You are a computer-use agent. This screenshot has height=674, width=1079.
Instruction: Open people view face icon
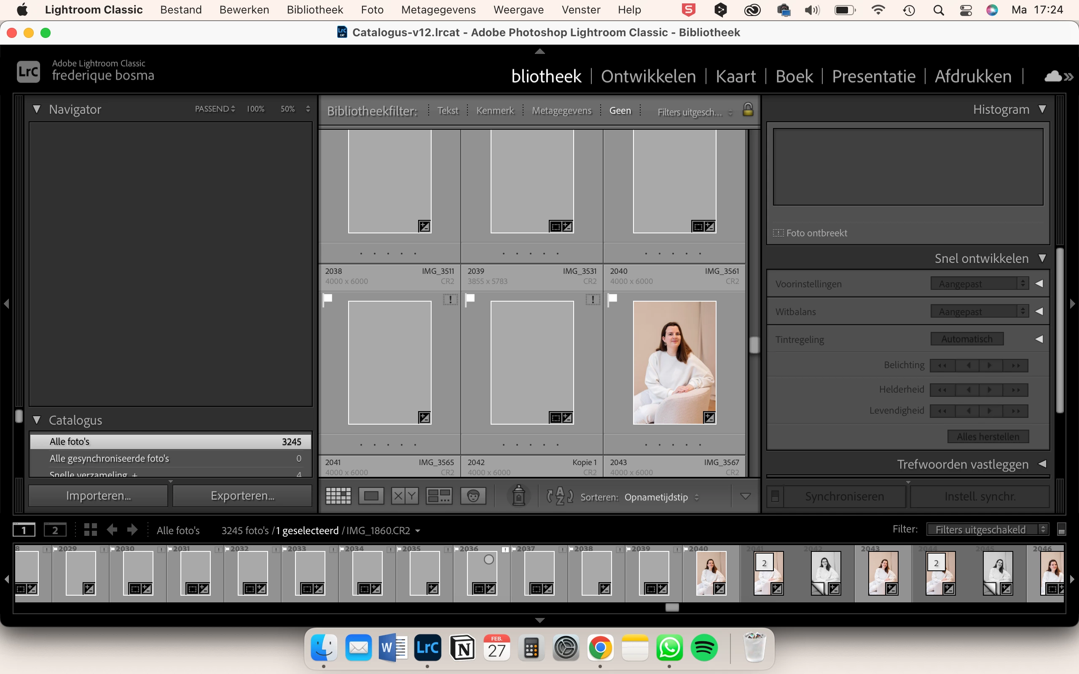[473, 496]
